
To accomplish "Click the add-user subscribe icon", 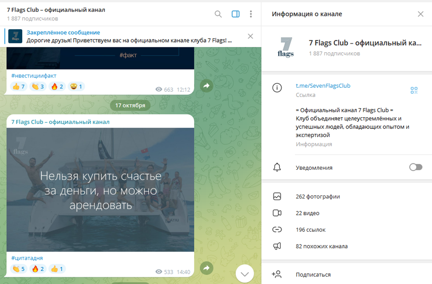I will (x=277, y=274).
